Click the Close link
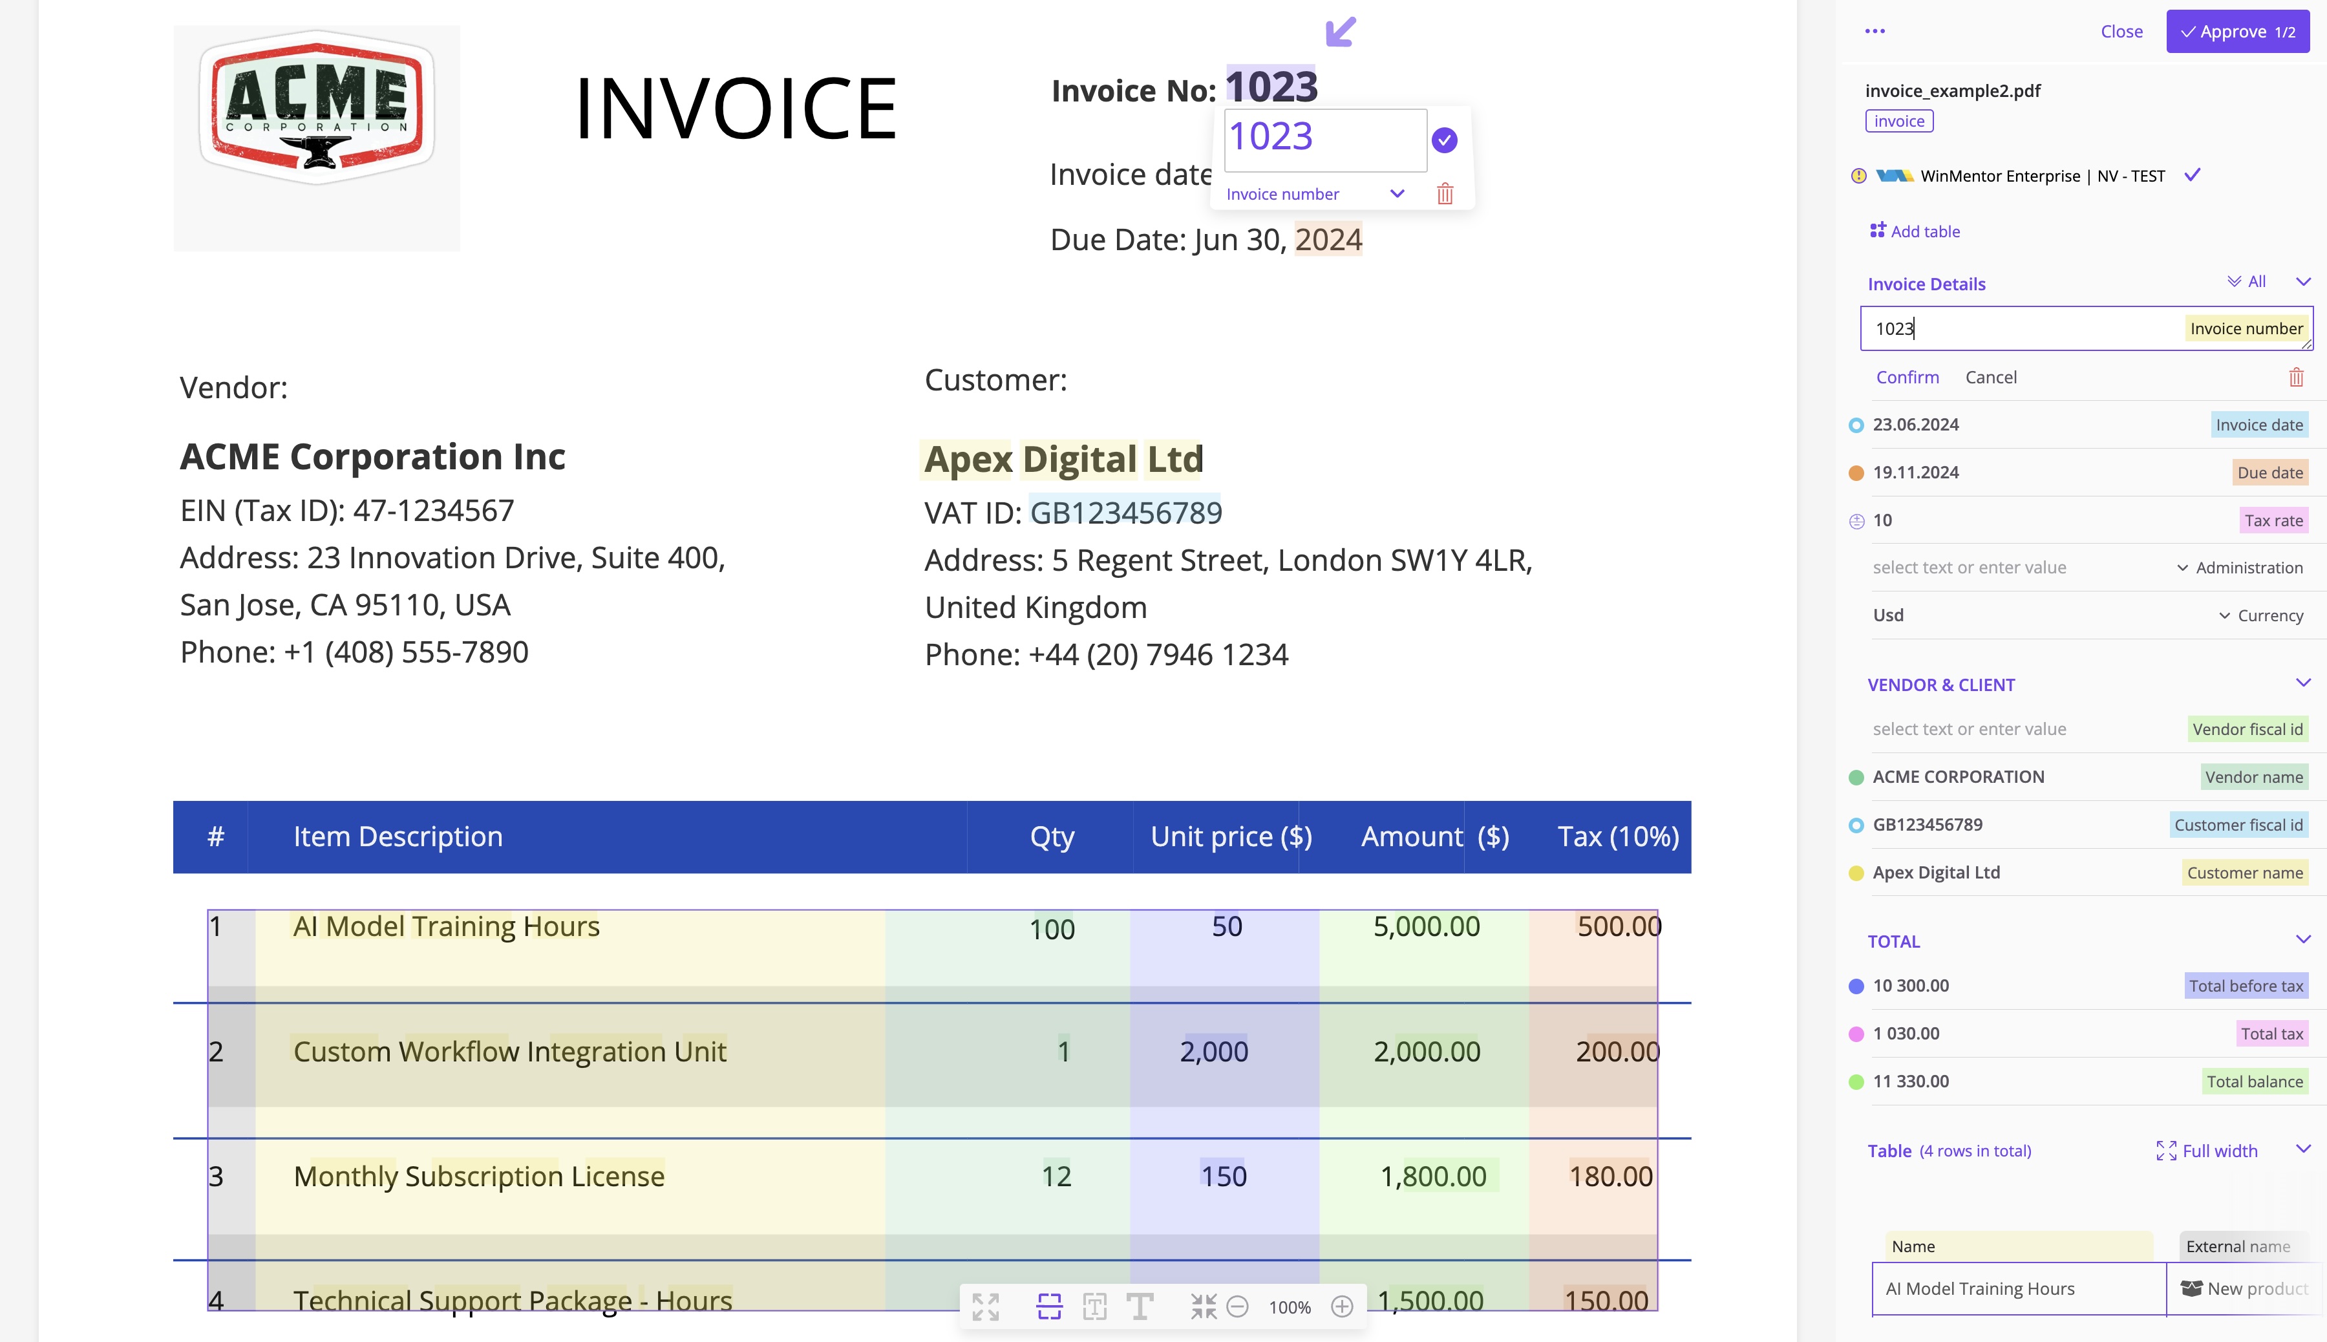Image resolution: width=2327 pixels, height=1342 pixels. tap(2121, 31)
